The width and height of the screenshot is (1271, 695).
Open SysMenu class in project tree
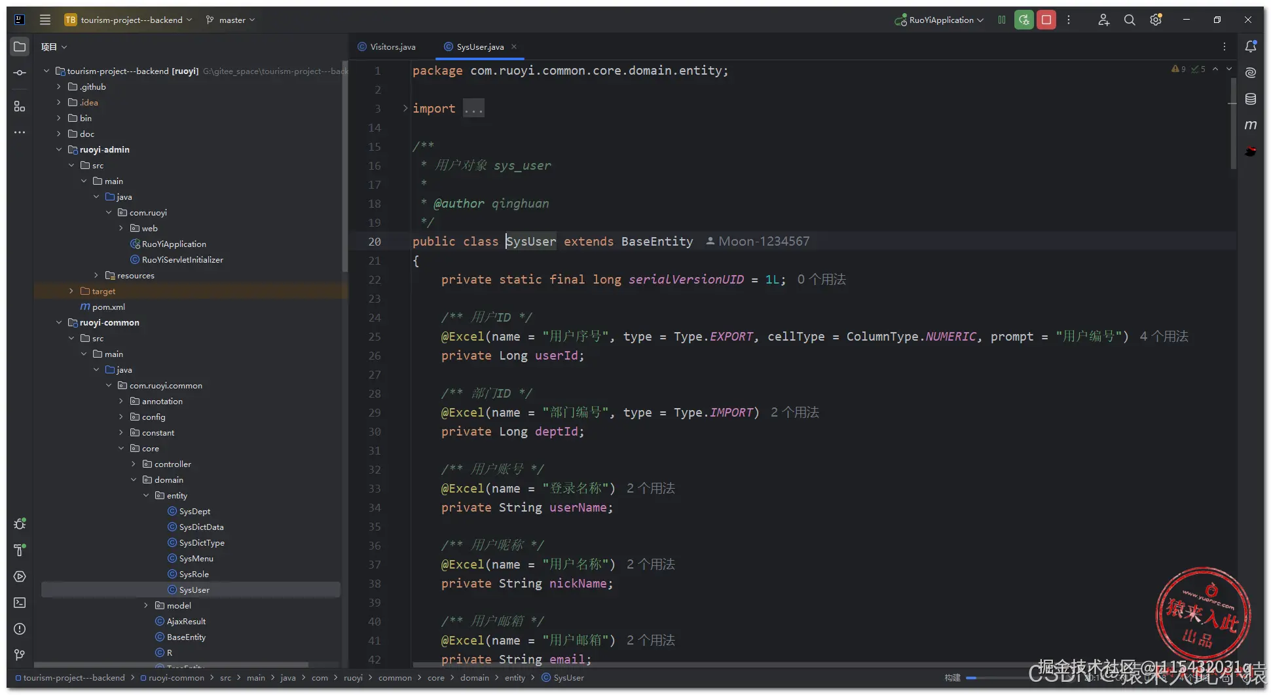tap(190, 558)
